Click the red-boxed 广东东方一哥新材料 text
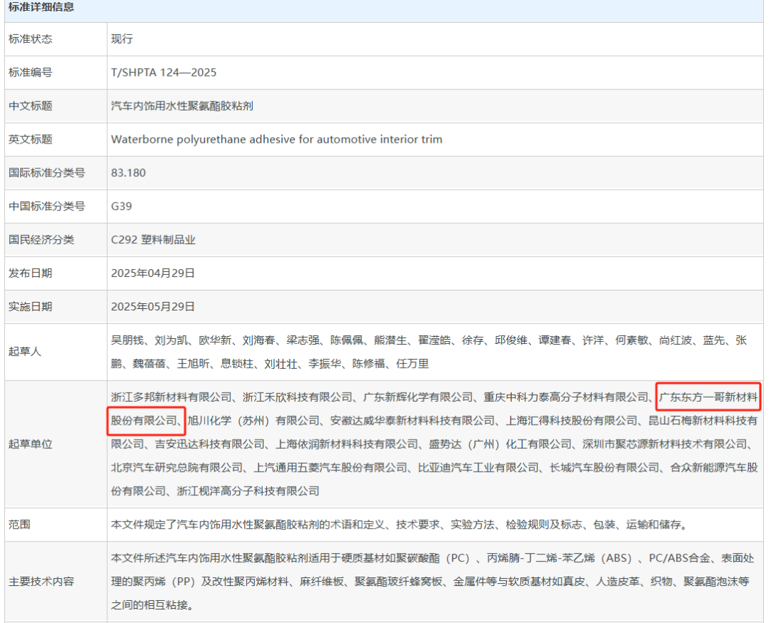Screen dimensions: 771x623 tap(707, 397)
